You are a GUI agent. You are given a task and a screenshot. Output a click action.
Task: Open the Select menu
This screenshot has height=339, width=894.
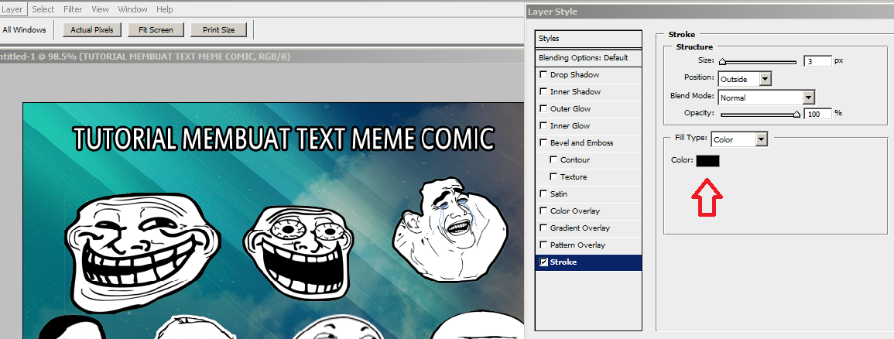pyautogui.click(x=43, y=9)
